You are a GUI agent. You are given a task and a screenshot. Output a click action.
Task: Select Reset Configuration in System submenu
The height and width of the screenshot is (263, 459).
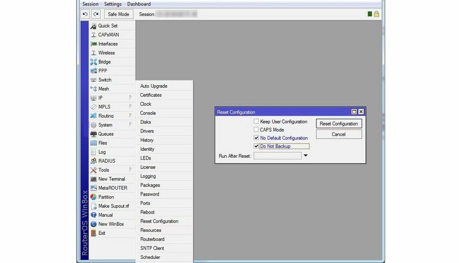(164, 221)
